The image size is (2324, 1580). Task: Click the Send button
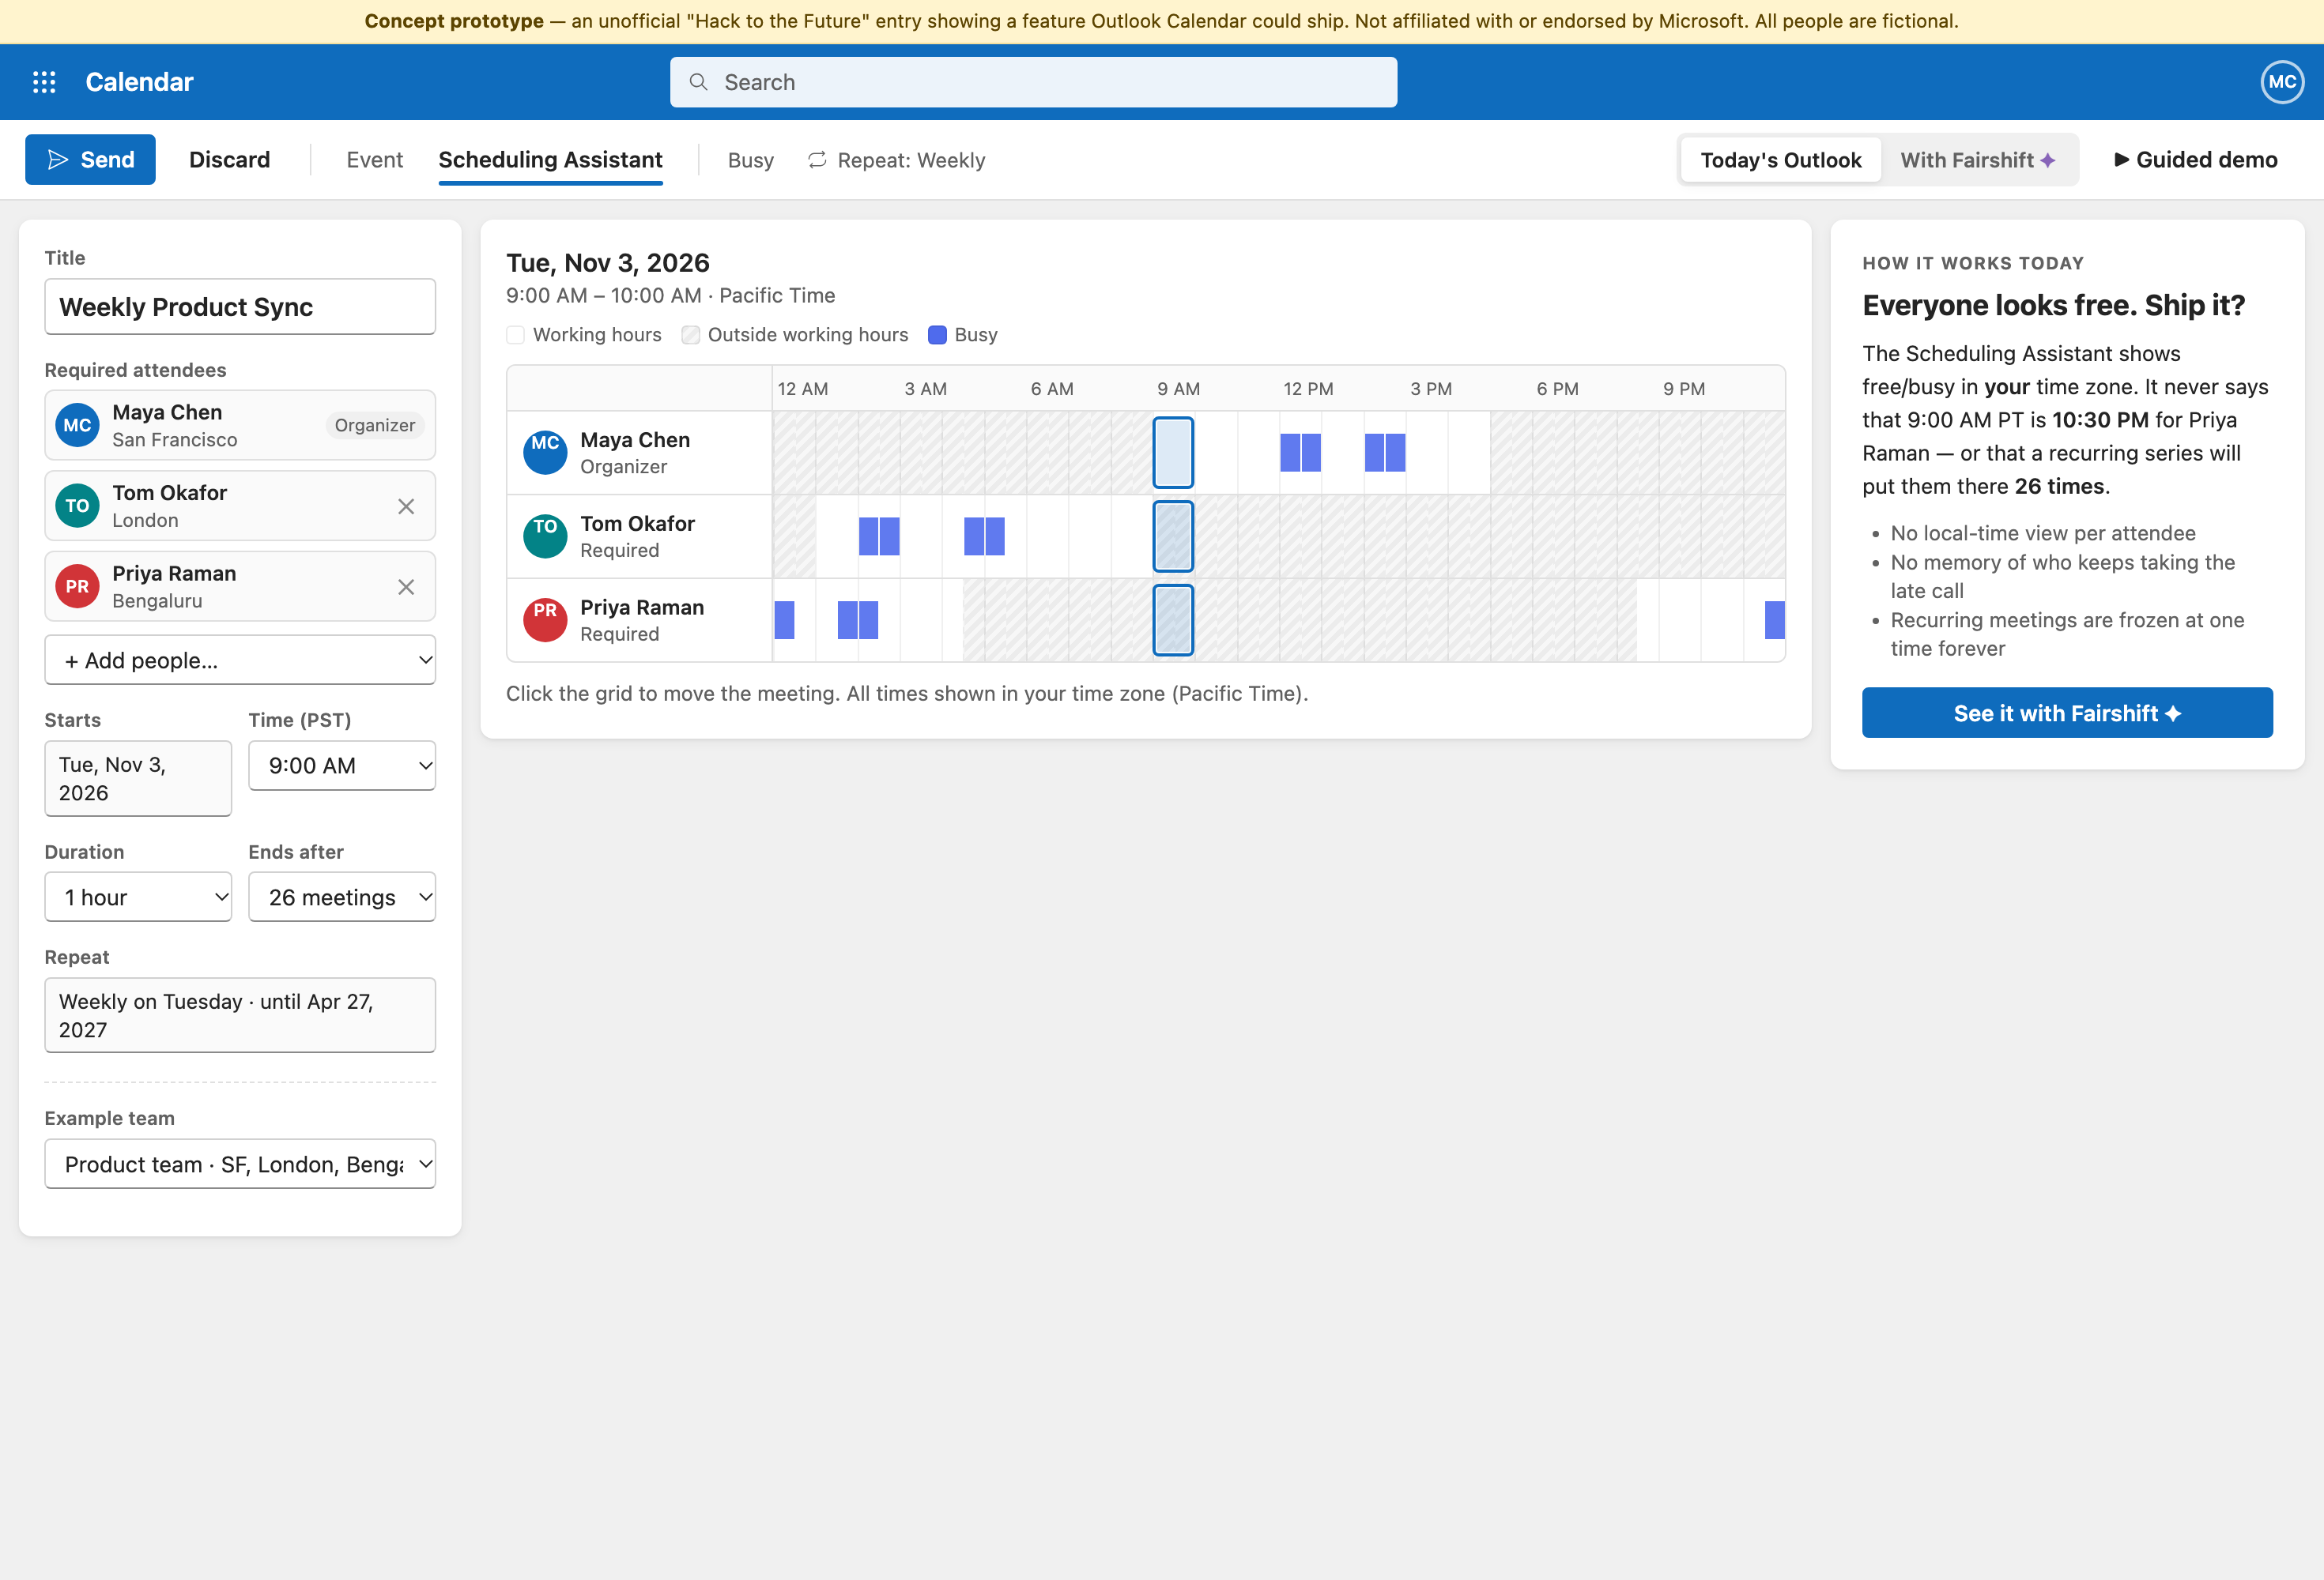coord(90,160)
